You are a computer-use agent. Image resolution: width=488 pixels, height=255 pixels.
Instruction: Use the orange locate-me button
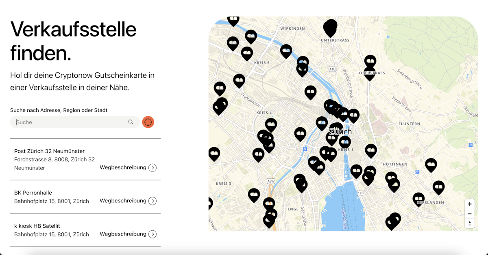[148, 122]
